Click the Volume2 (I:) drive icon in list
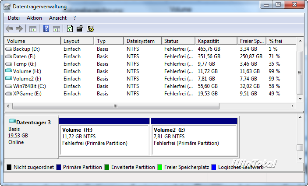The width and height of the screenshot is (308, 186). [9, 78]
